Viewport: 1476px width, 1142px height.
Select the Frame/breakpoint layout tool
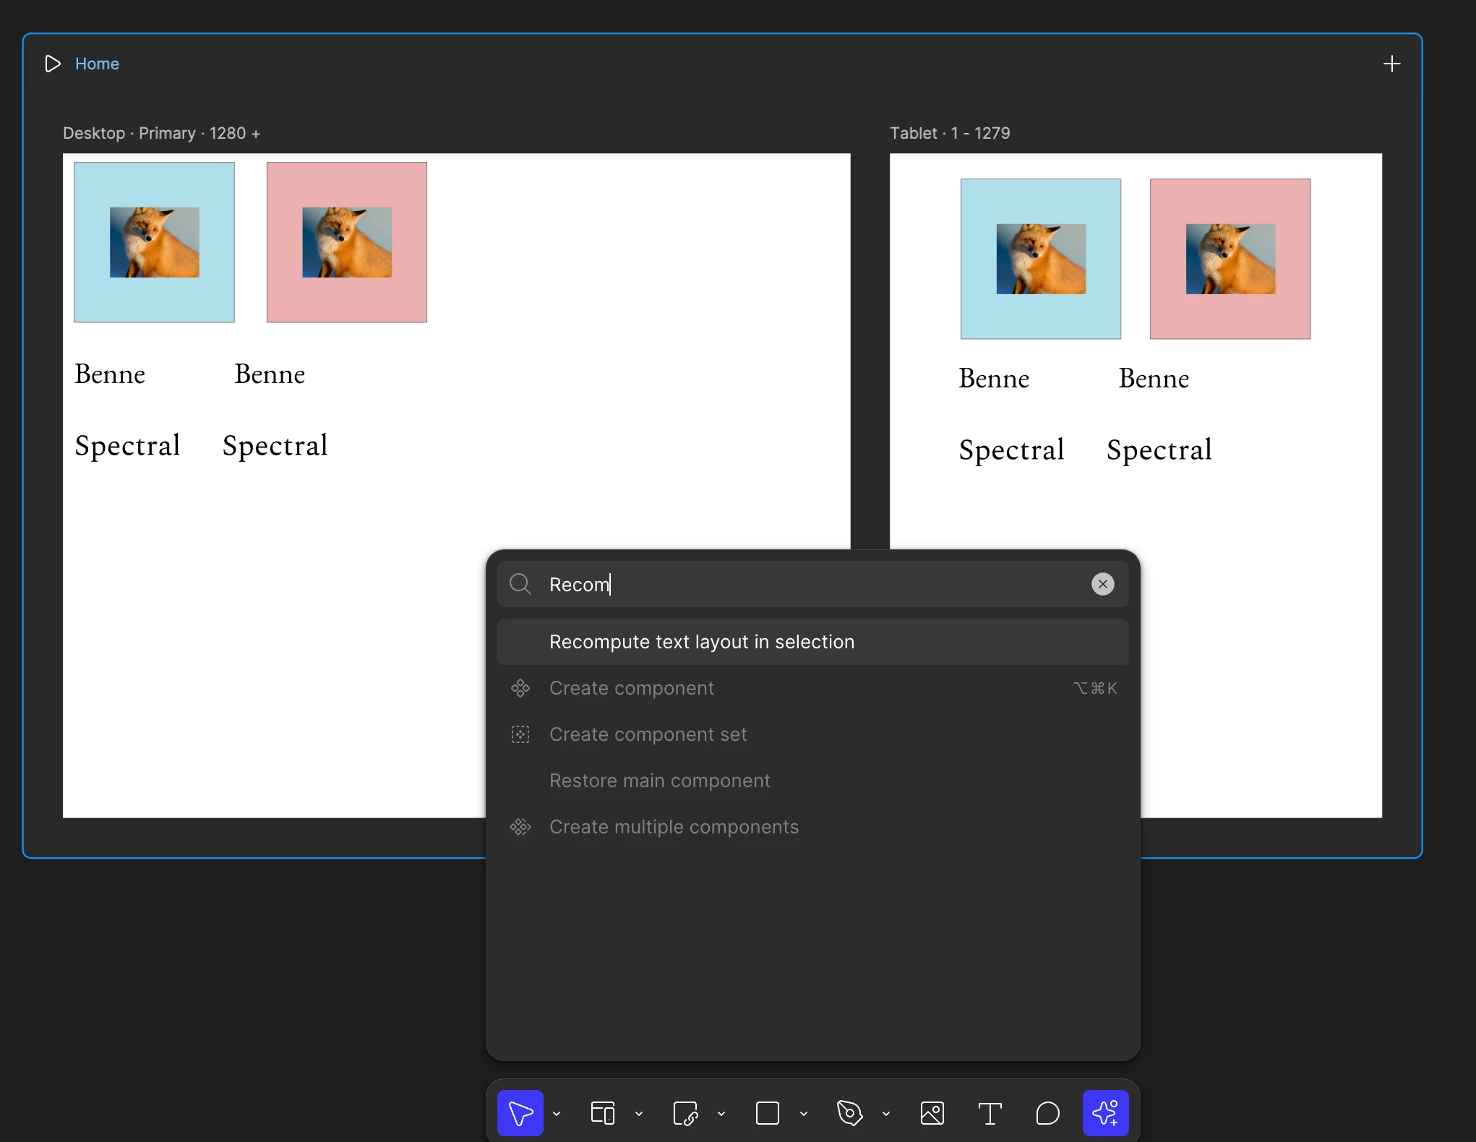coord(602,1113)
